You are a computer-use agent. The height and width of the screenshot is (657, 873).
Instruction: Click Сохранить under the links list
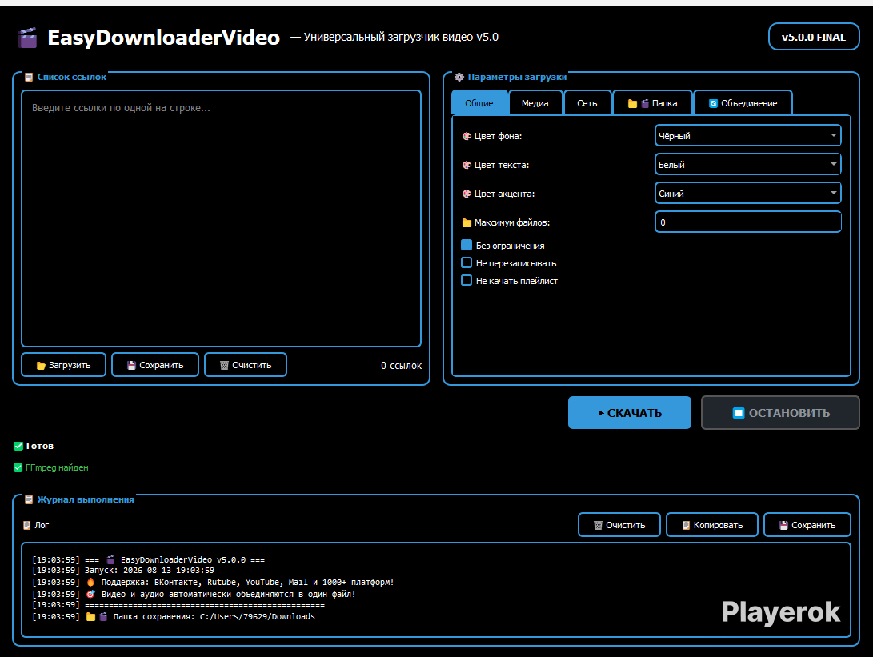155,365
